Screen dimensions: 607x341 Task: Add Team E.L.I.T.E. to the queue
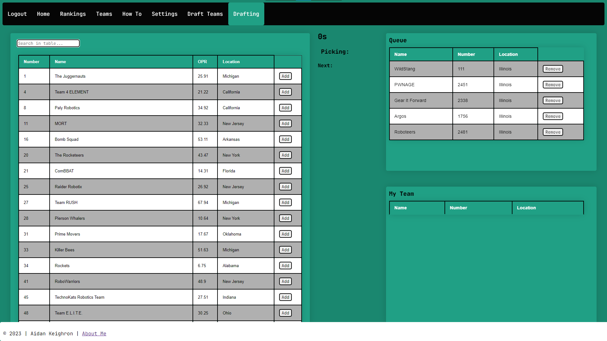click(285, 313)
